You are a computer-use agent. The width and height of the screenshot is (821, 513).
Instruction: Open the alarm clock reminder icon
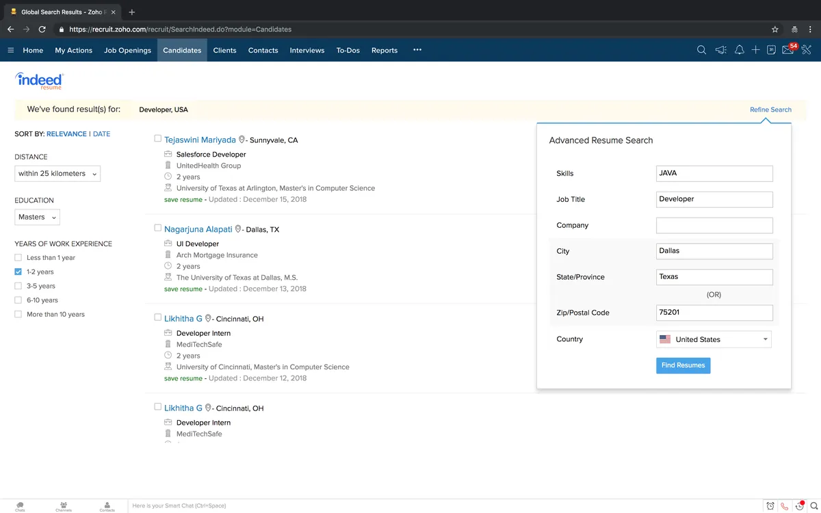(770, 506)
